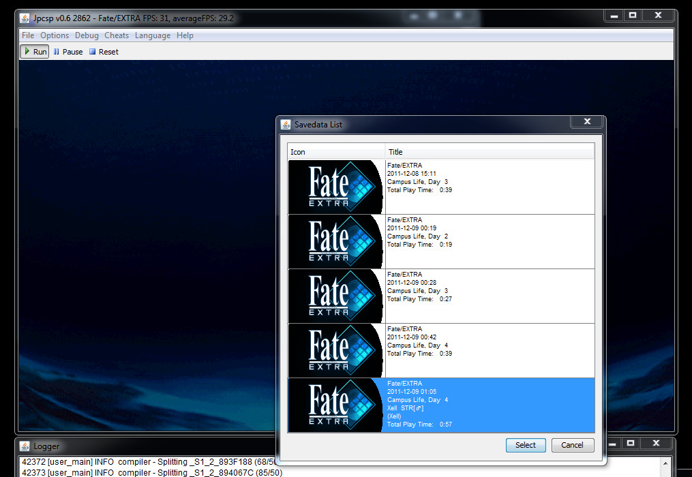Image resolution: width=692 pixels, height=477 pixels.
Task: Click the log line starting with 42373
Action: pos(152,473)
